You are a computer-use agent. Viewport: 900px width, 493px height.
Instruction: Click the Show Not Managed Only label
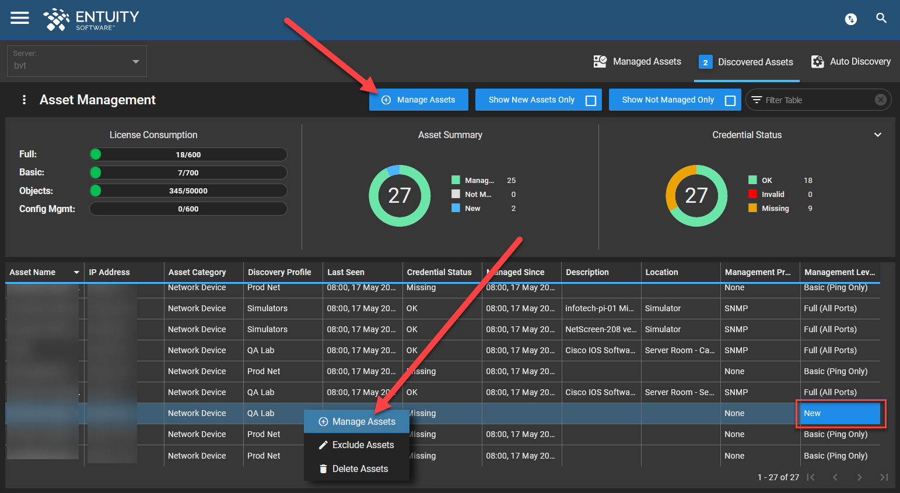tap(668, 100)
